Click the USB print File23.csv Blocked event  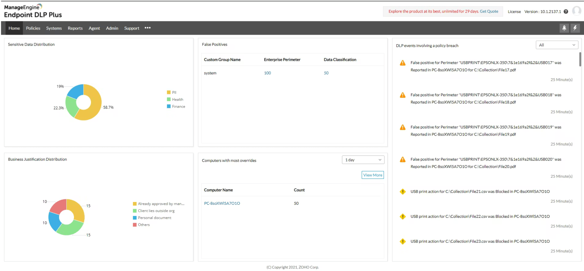[x=480, y=241]
